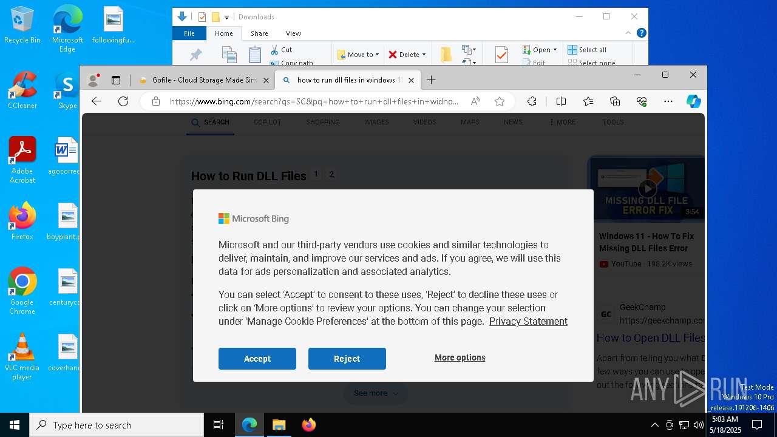The height and width of the screenshot is (437, 777).
Task: Click New folder icon in Explorer title bar
Action: (x=215, y=17)
